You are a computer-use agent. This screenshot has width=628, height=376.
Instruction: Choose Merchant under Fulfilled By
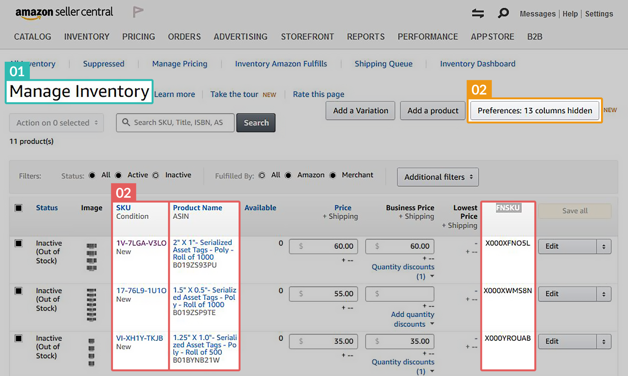333,175
